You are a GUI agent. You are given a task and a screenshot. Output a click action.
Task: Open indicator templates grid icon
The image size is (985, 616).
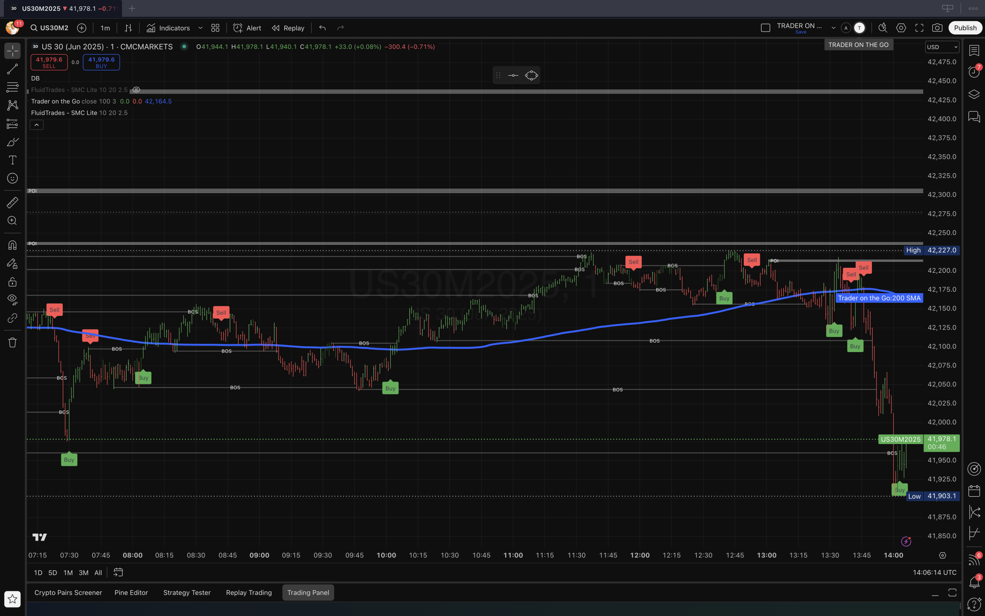click(x=215, y=28)
